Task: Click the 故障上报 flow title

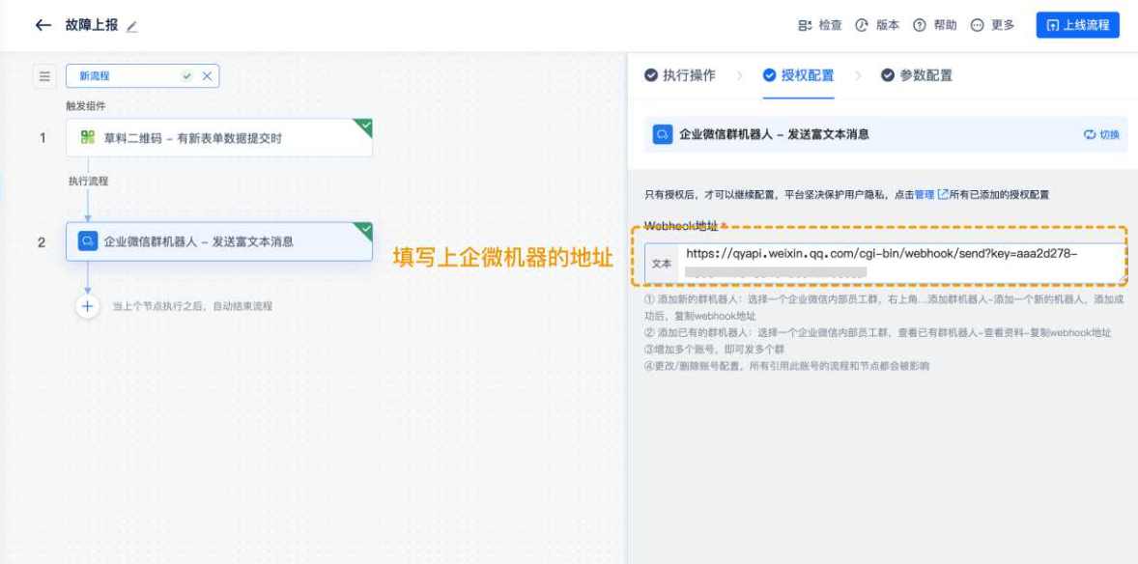Action: tap(91, 25)
